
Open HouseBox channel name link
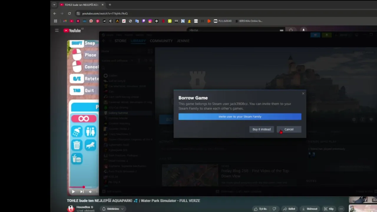click(x=83, y=207)
